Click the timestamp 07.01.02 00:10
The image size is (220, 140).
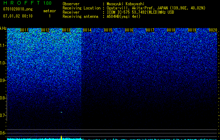[18, 16]
